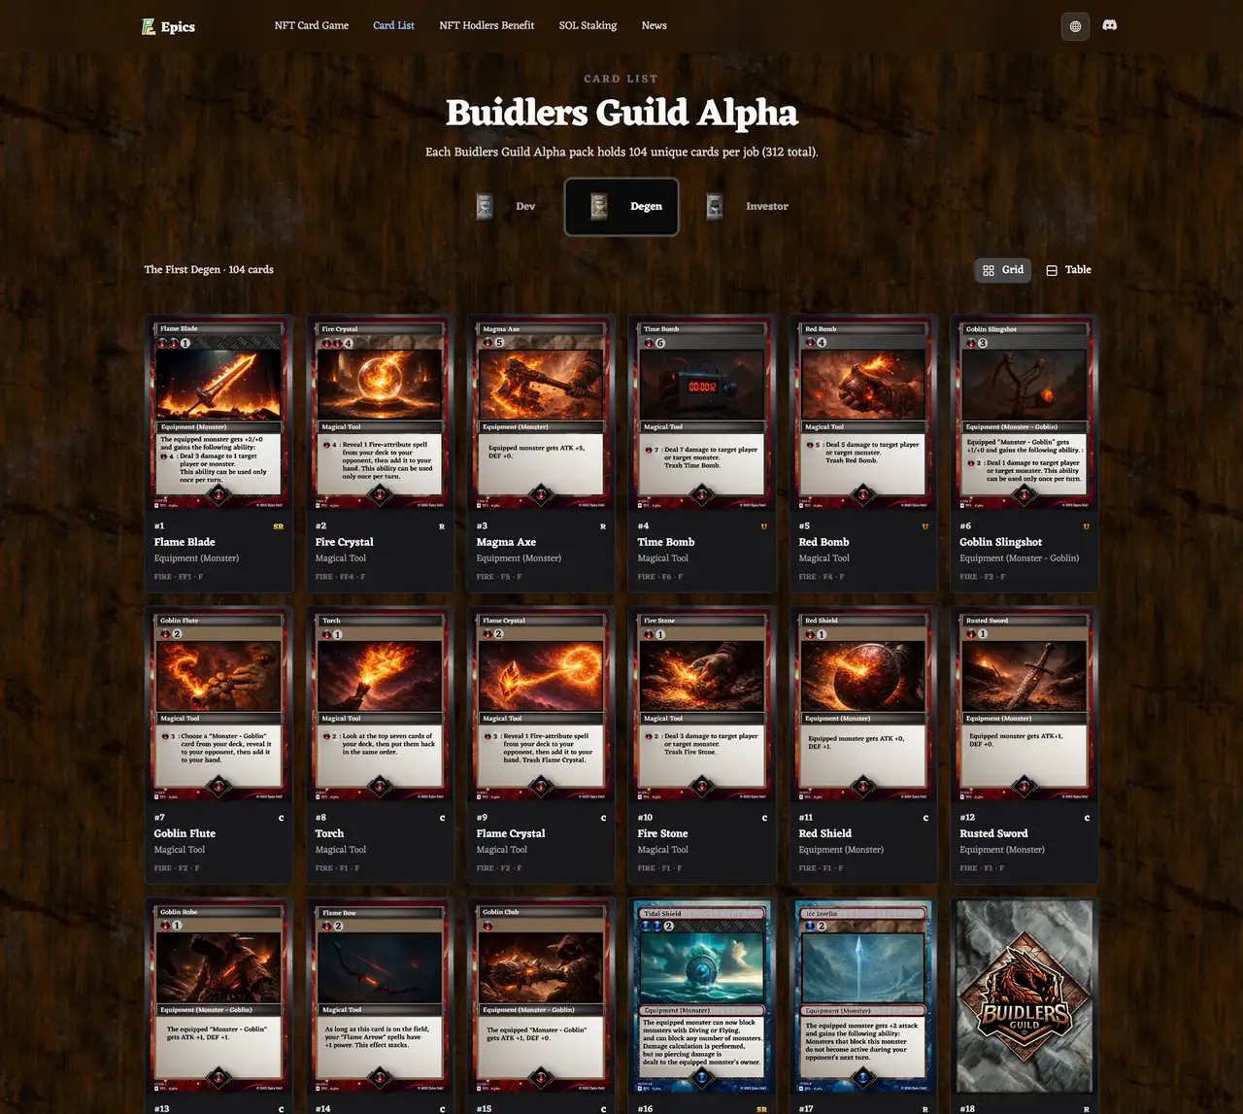
Task: Click the Degen job portrait icon
Action: (599, 206)
